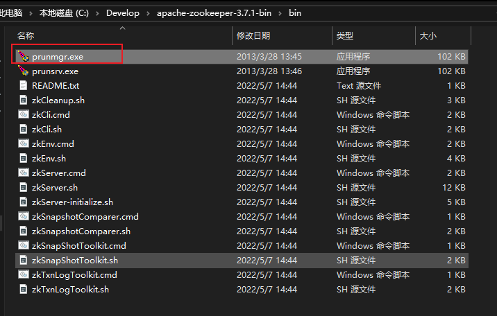Click the 应用程序 type of prunmgr.exe

[x=353, y=57]
